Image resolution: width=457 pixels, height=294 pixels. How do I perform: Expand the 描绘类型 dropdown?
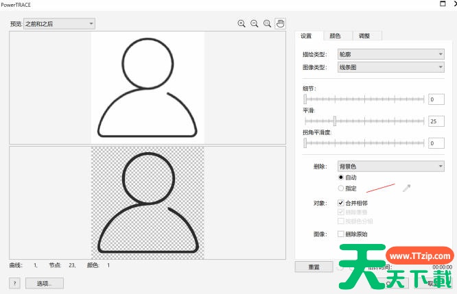[x=390, y=54]
